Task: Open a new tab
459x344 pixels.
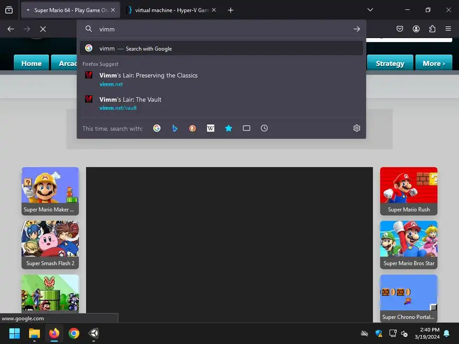Action: 231,10
